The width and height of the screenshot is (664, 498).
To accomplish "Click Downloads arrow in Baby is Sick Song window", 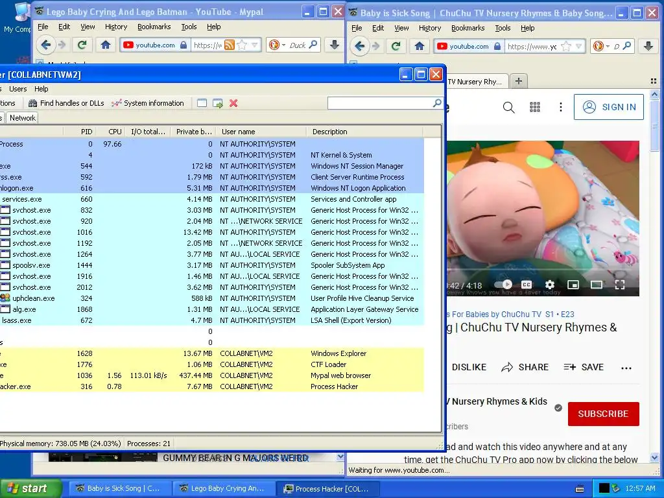I will (648, 46).
